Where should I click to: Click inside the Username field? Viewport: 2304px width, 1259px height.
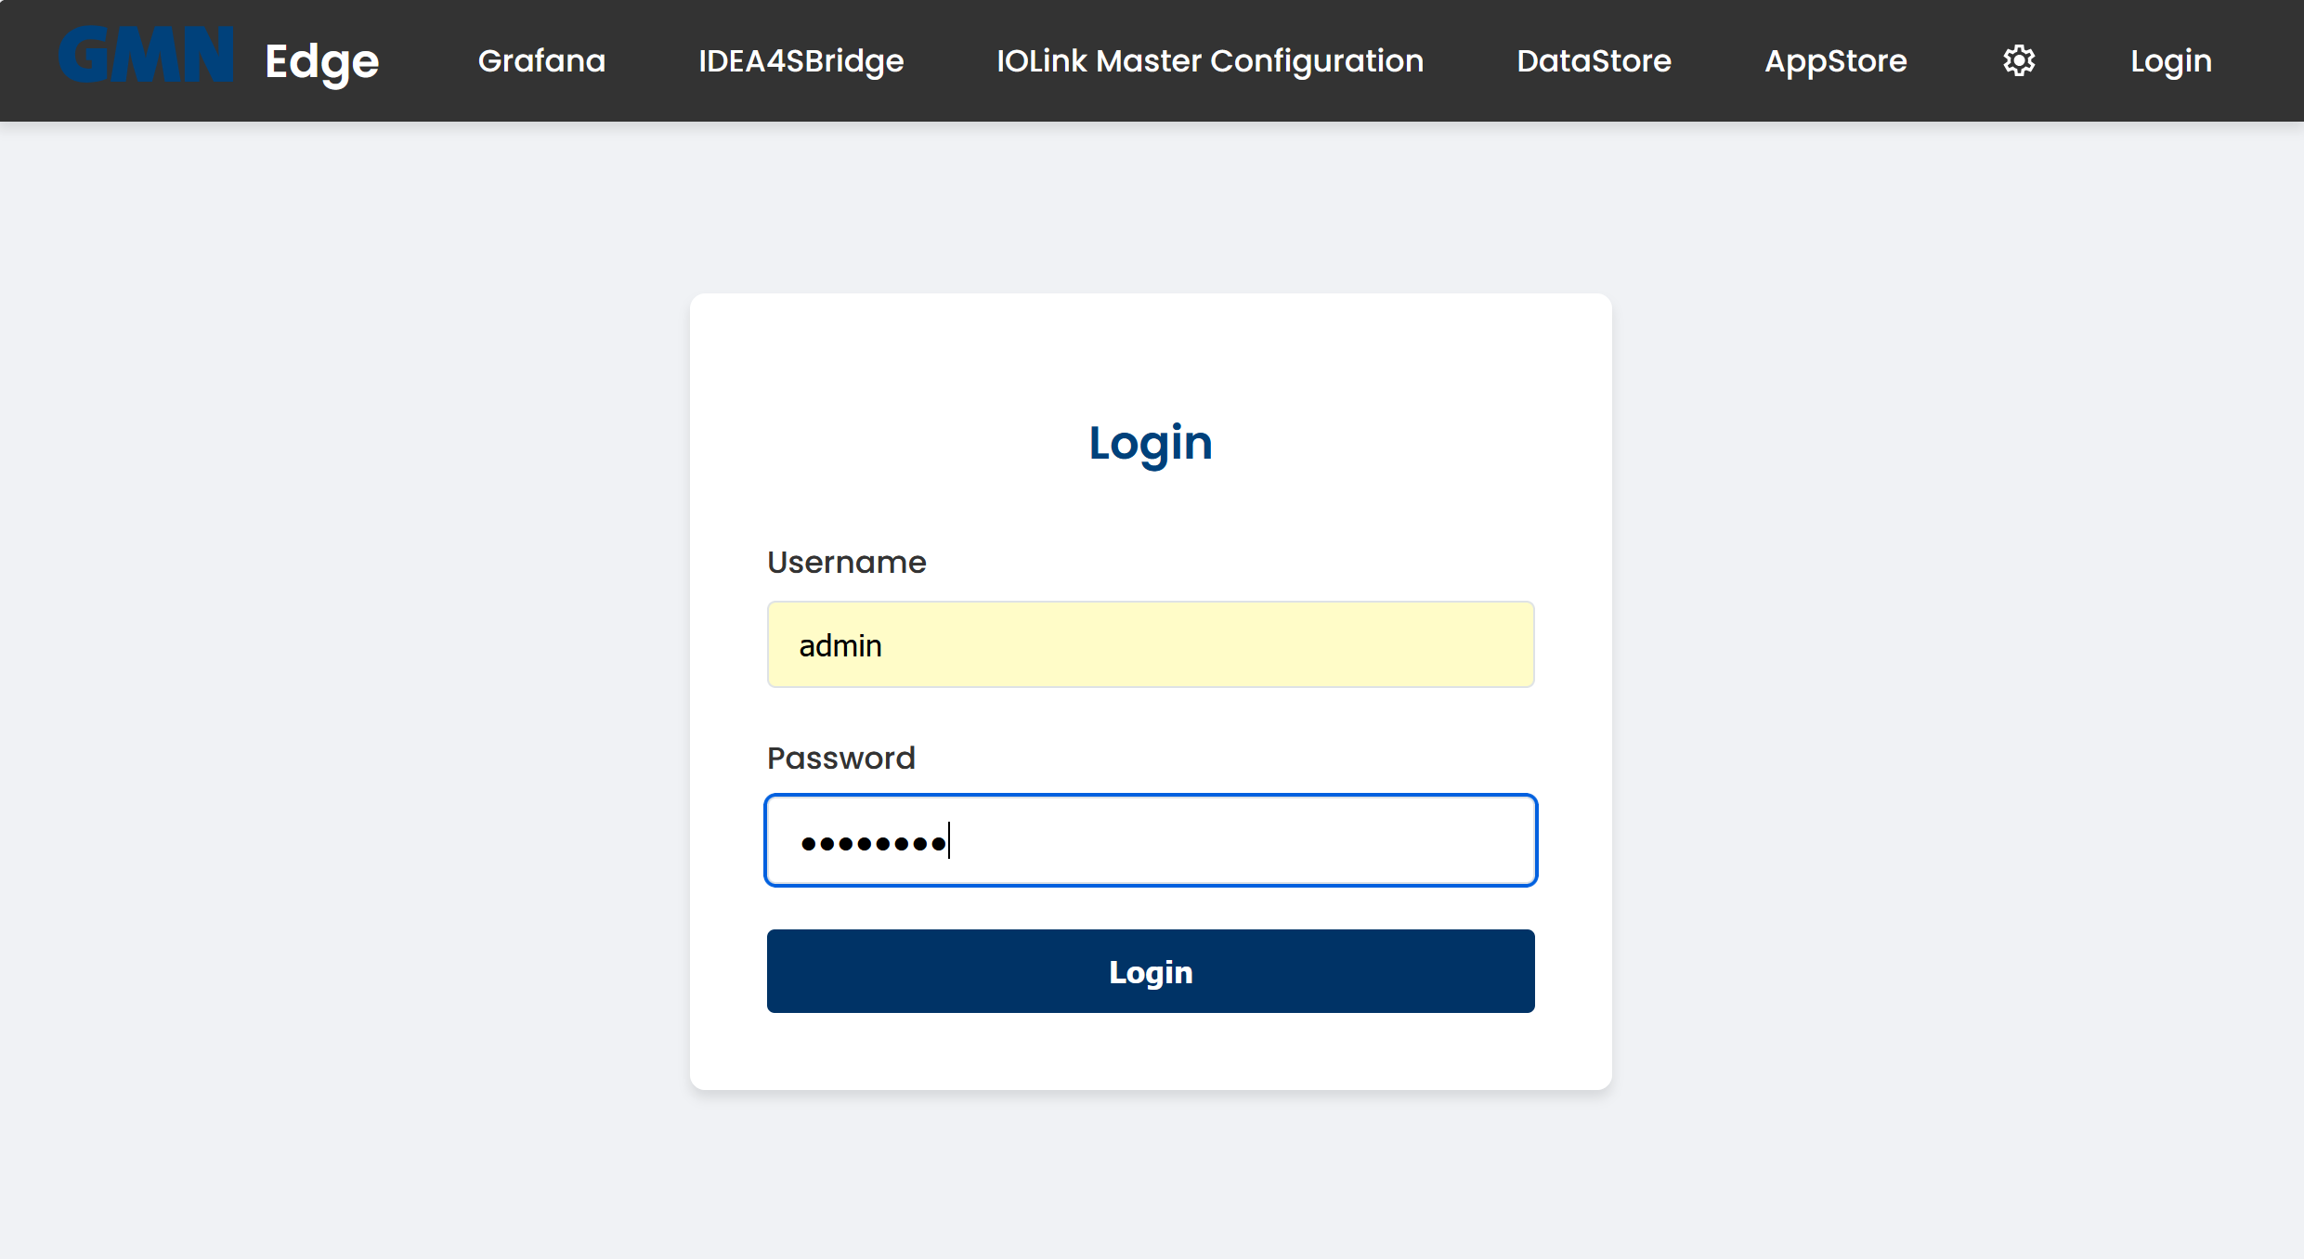pyautogui.click(x=1150, y=644)
